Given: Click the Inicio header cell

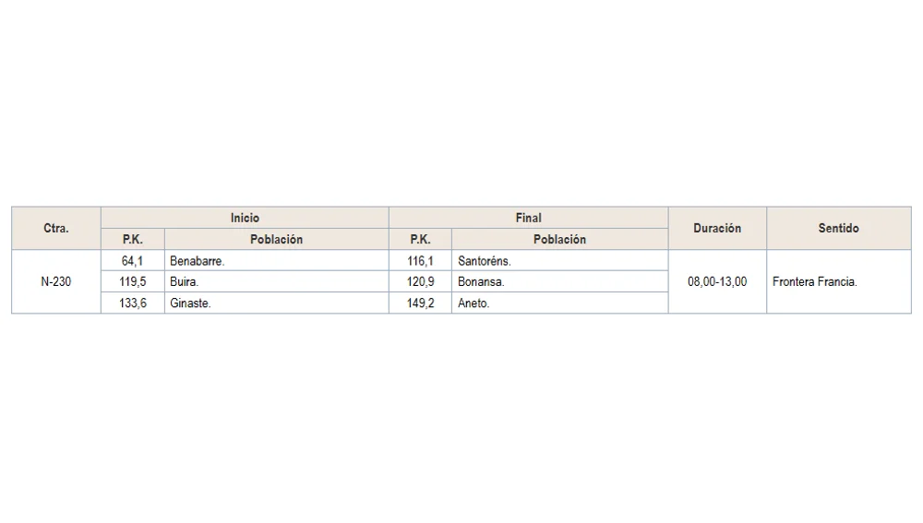Looking at the screenshot, I should [245, 218].
